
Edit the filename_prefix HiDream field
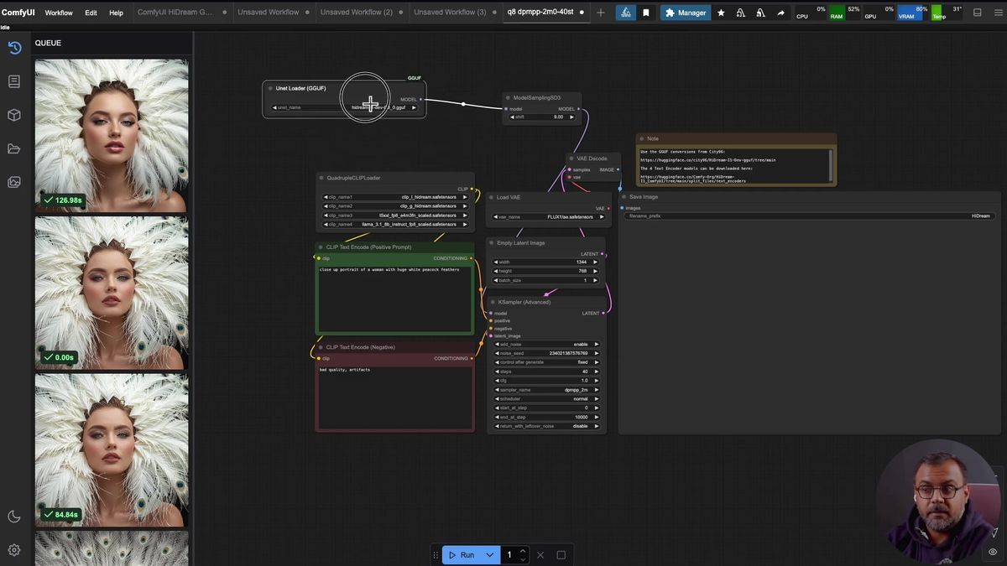pyautogui.click(x=810, y=215)
